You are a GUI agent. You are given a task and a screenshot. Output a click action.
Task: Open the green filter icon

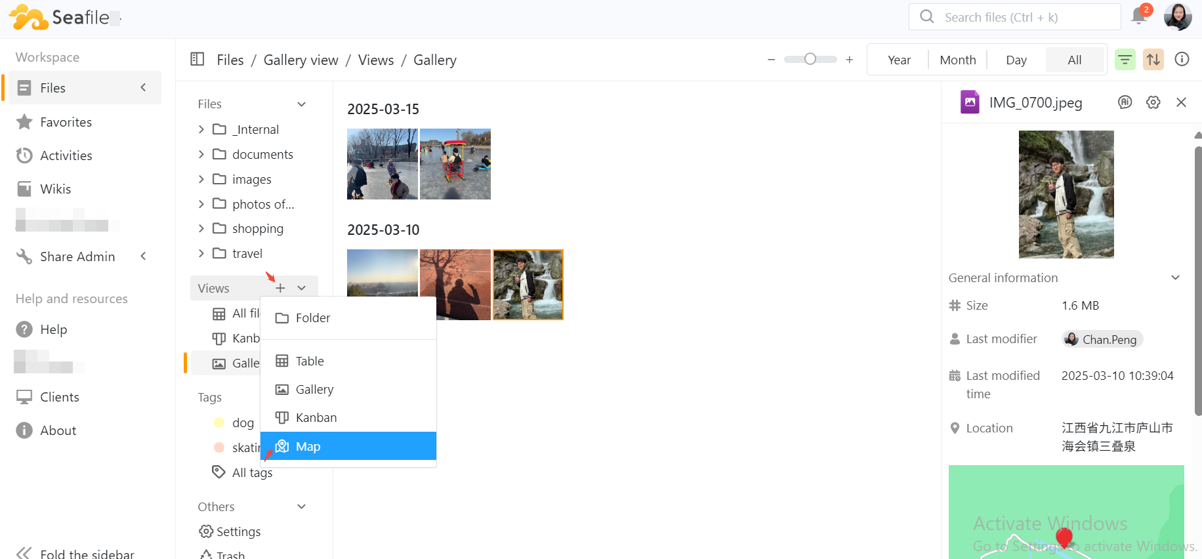(1125, 60)
